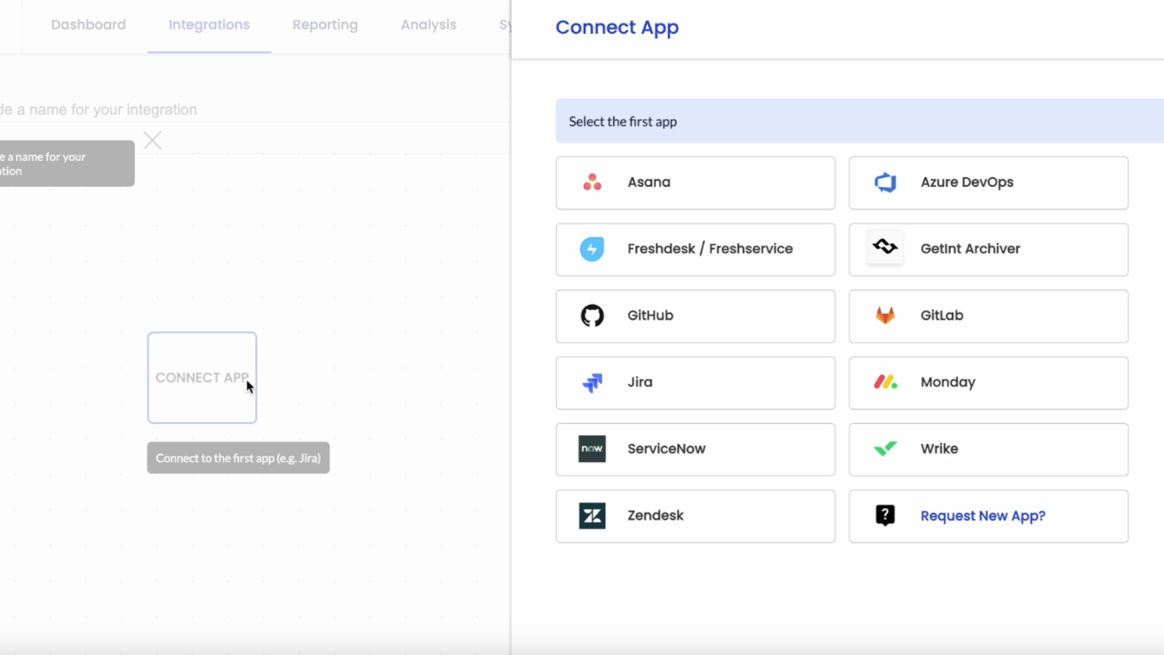Viewport: 1164px width, 655px height.
Task: Select Asana as the first app
Action: pyautogui.click(x=695, y=183)
